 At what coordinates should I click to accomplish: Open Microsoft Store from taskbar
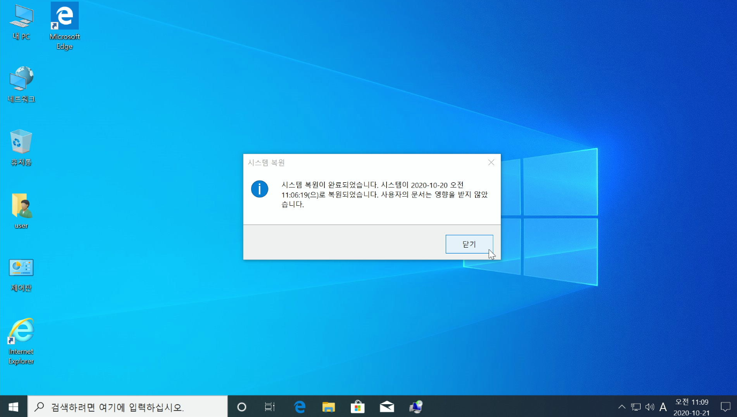pyautogui.click(x=357, y=407)
